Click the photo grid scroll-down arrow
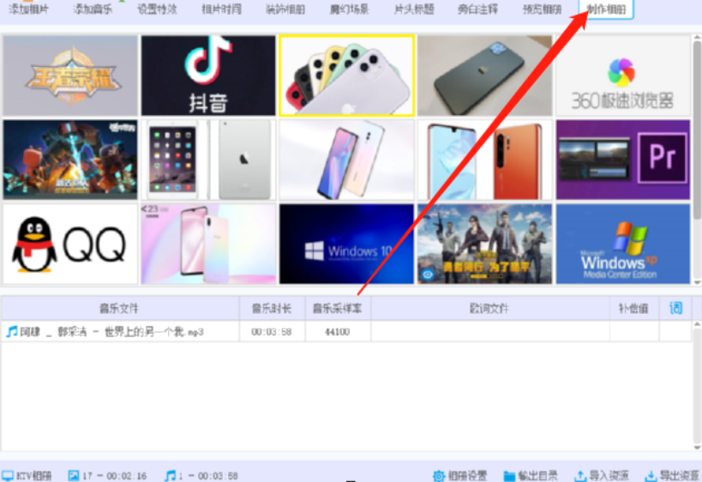This screenshot has height=482, width=702. [x=697, y=282]
